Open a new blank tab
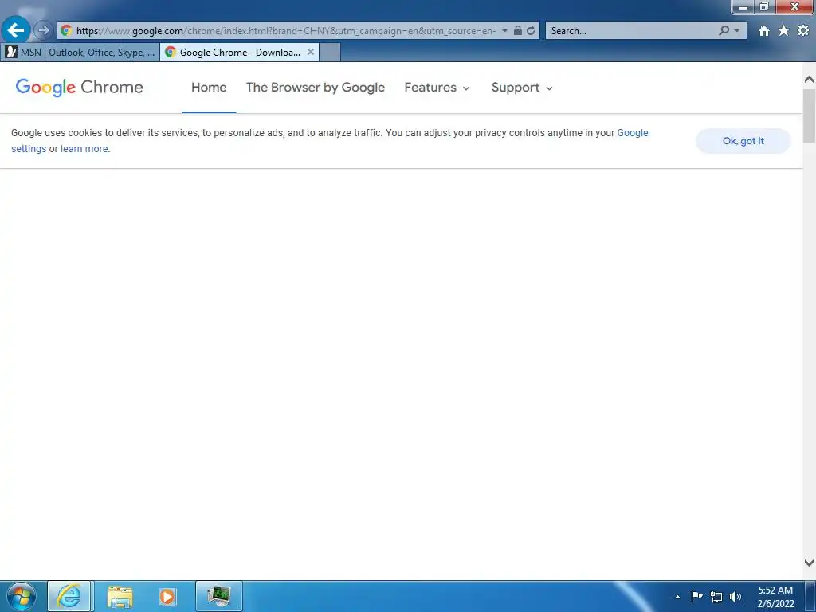This screenshot has height=612, width=816. tap(329, 52)
